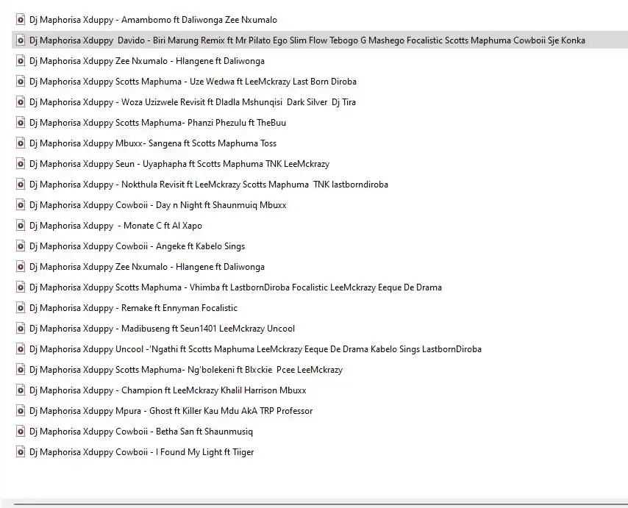
Task: Select the highlighted 'Davido - Biri Marung Remix' filename
Action: point(307,40)
